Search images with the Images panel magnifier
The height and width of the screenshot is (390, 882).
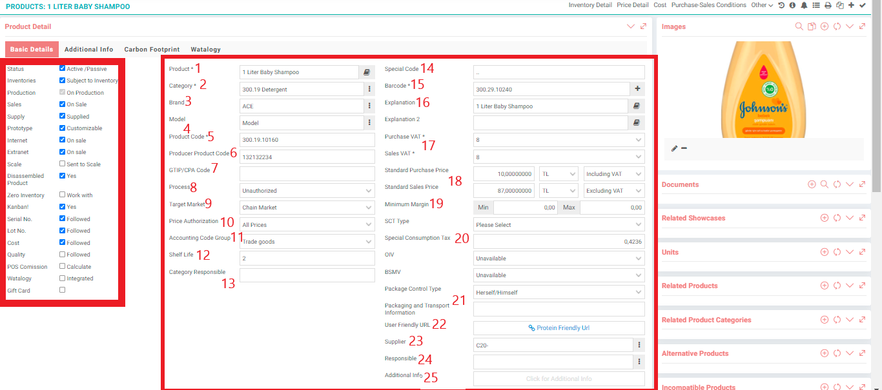coord(799,26)
